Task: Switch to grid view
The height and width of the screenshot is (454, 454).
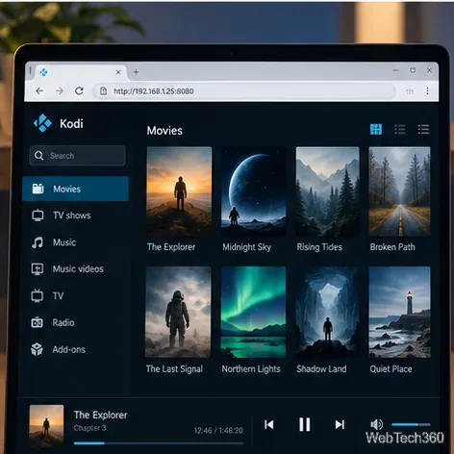Action: click(x=376, y=129)
